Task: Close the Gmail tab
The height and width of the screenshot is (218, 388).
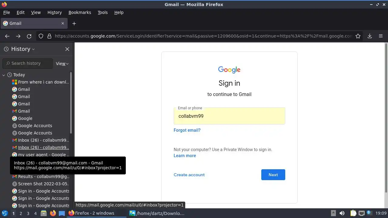Action: [x=63, y=23]
